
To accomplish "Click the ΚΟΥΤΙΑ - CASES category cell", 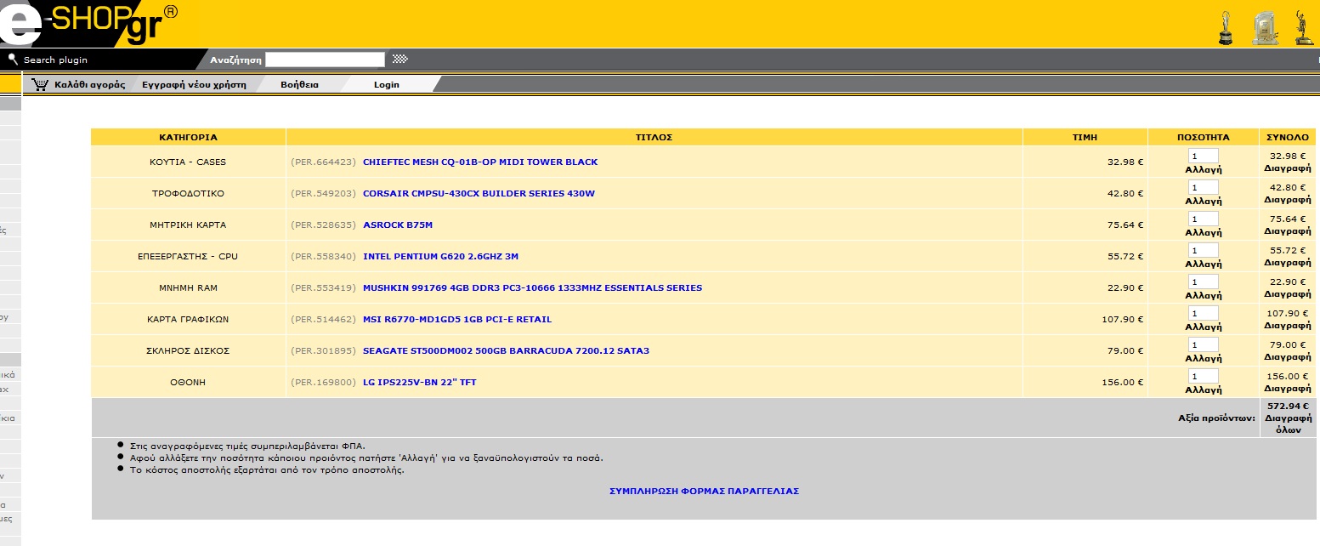I will (x=188, y=162).
